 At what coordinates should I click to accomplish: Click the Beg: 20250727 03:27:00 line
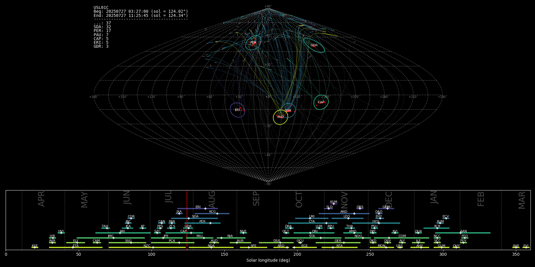(x=141, y=12)
